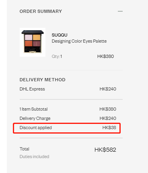
Task: Select the Delivery Method heading
Action: (43, 80)
